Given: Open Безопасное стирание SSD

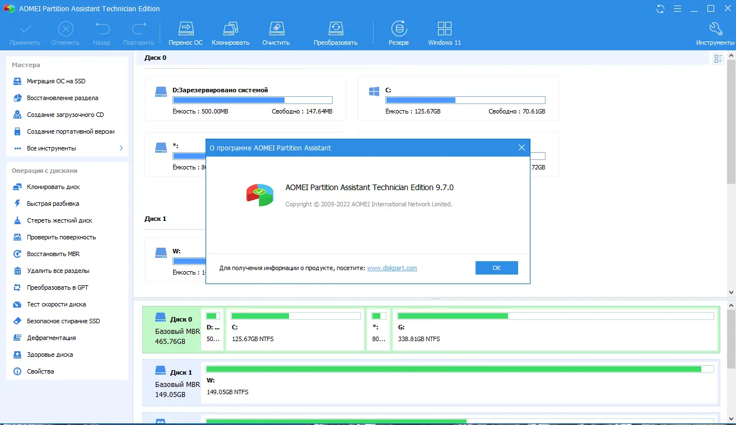Looking at the screenshot, I should tap(63, 321).
